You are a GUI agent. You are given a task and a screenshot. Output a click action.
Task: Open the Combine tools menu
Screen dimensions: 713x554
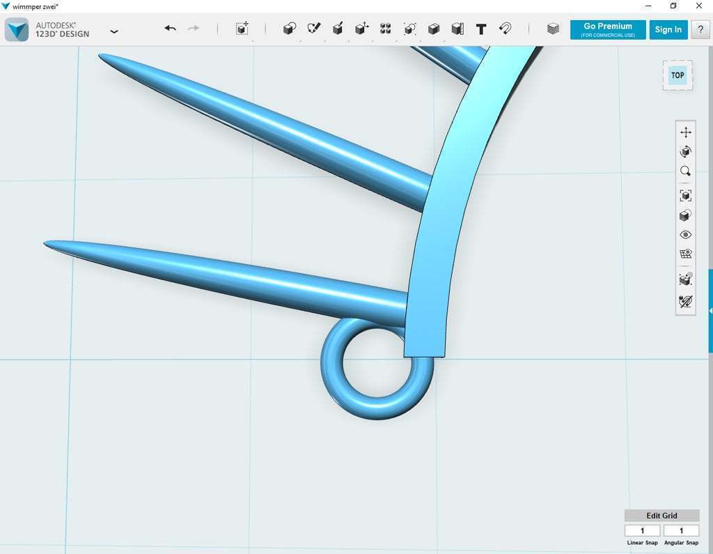tap(433, 29)
